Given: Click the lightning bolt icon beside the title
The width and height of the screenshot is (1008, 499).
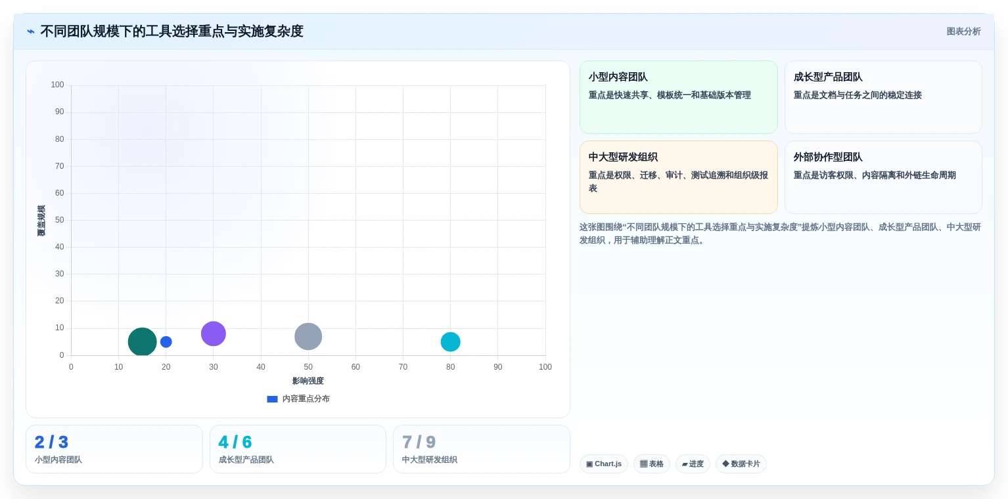Looking at the screenshot, I should click(x=31, y=32).
